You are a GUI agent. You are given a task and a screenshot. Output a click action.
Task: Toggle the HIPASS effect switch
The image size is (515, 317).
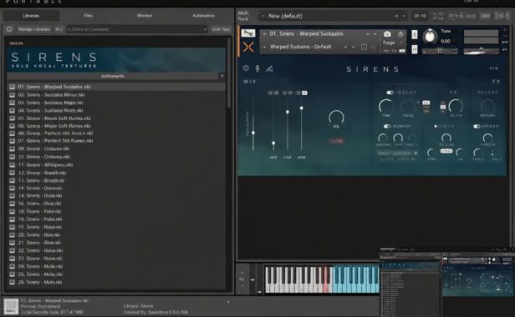(477, 126)
